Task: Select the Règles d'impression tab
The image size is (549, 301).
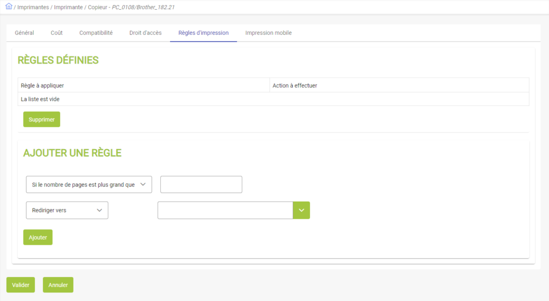Action: pyautogui.click(x=203, y=33)
